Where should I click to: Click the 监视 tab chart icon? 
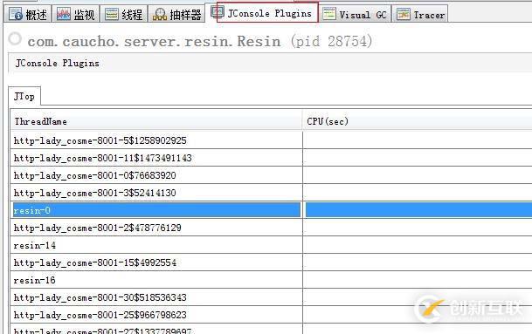click(x=64, y=14)
